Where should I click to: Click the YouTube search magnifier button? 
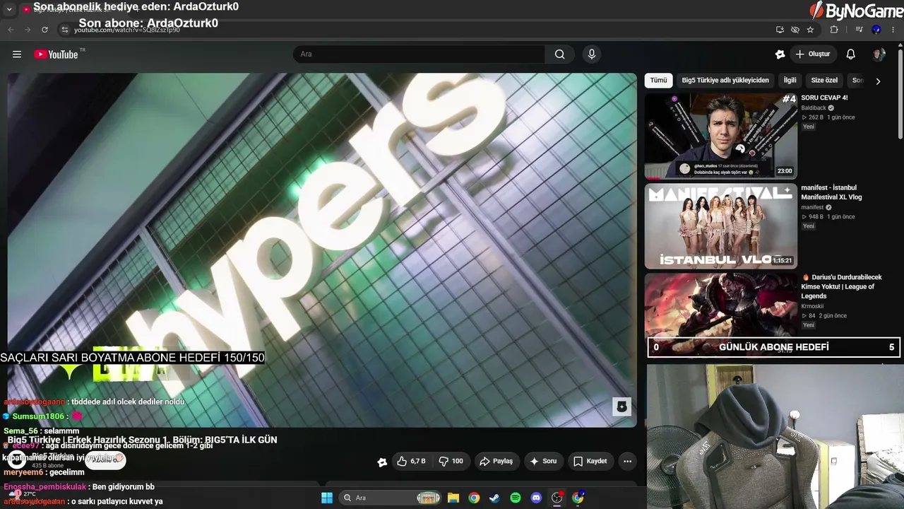coord(560,54)
